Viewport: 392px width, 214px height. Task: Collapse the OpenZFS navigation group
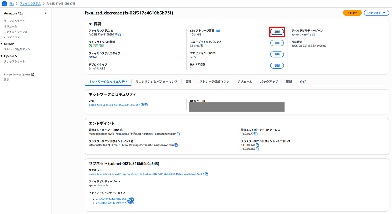click(2, 56)
